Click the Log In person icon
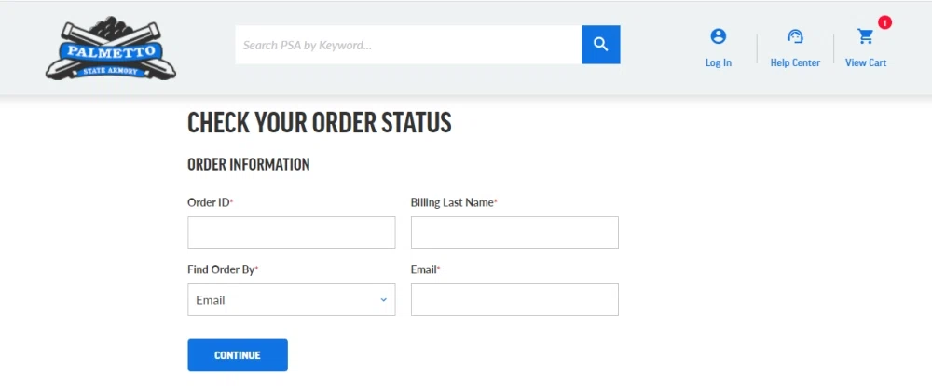 pos(718,36)
